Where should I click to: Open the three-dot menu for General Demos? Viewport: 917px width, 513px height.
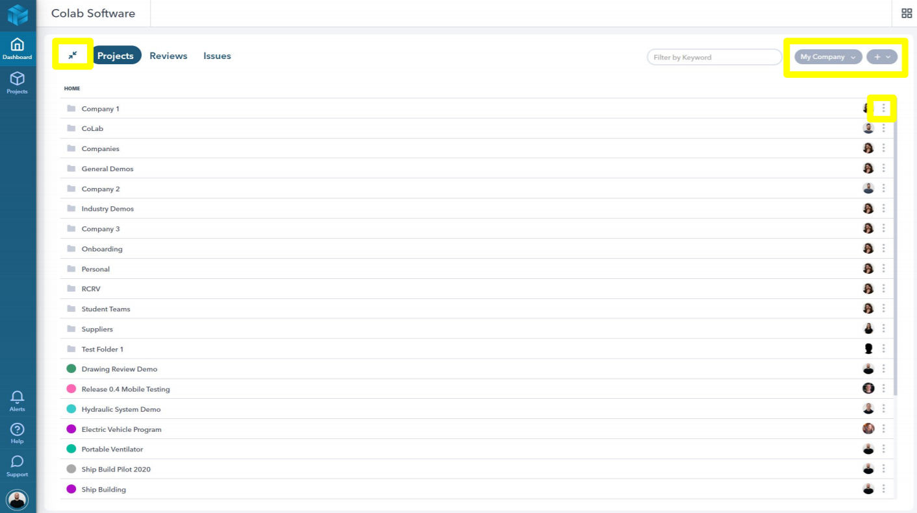click(x=883, y=169)
